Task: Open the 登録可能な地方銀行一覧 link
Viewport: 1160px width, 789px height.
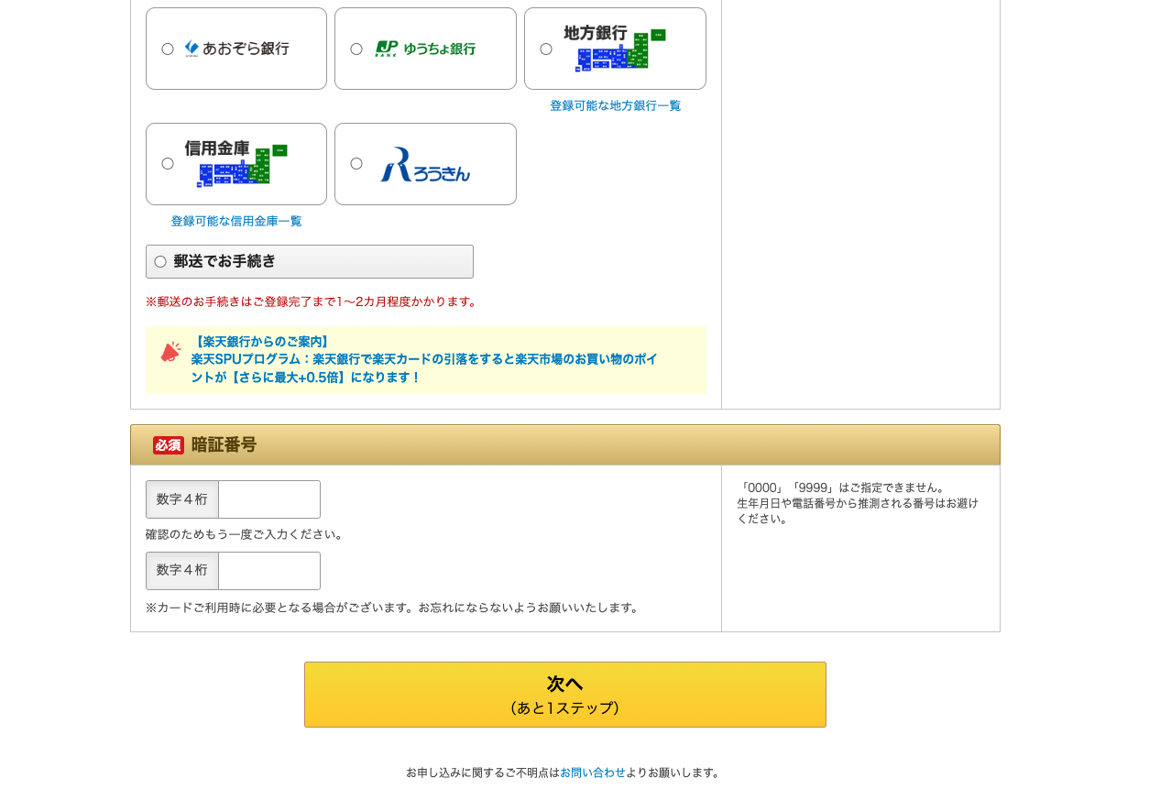Action: (x=615, y=104)
